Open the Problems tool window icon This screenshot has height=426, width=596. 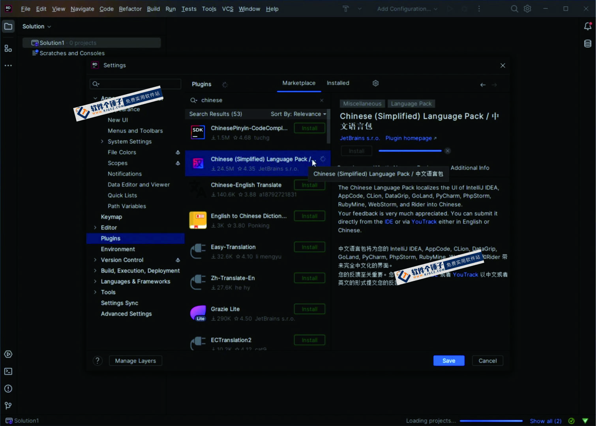point(8,389)
